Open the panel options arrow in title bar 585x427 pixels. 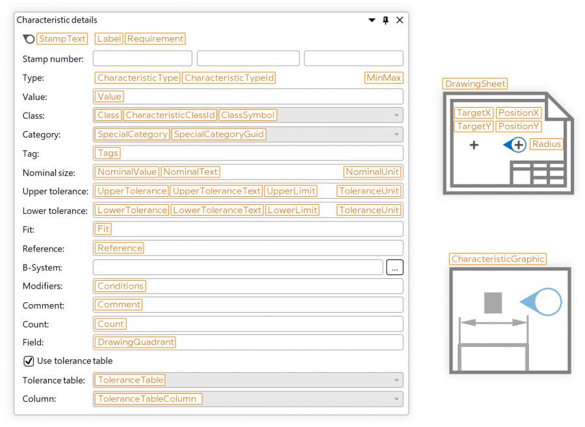coord(372,20)
